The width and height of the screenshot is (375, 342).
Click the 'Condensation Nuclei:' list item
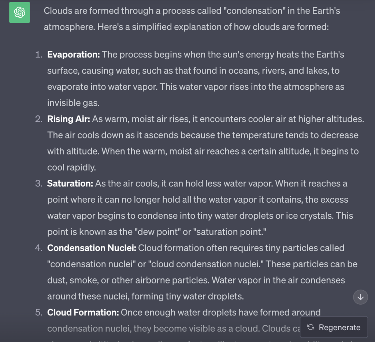tap(91, 248)
